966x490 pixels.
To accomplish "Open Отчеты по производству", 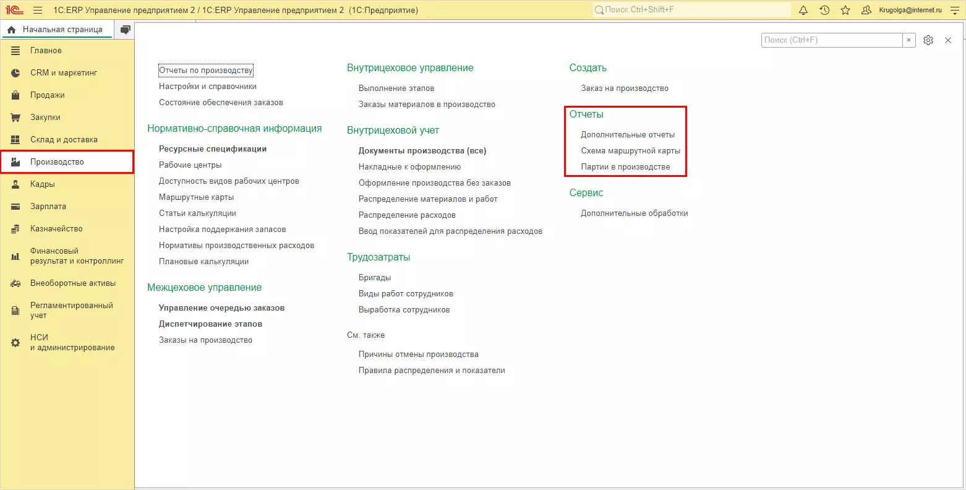I will click(206, 71).
